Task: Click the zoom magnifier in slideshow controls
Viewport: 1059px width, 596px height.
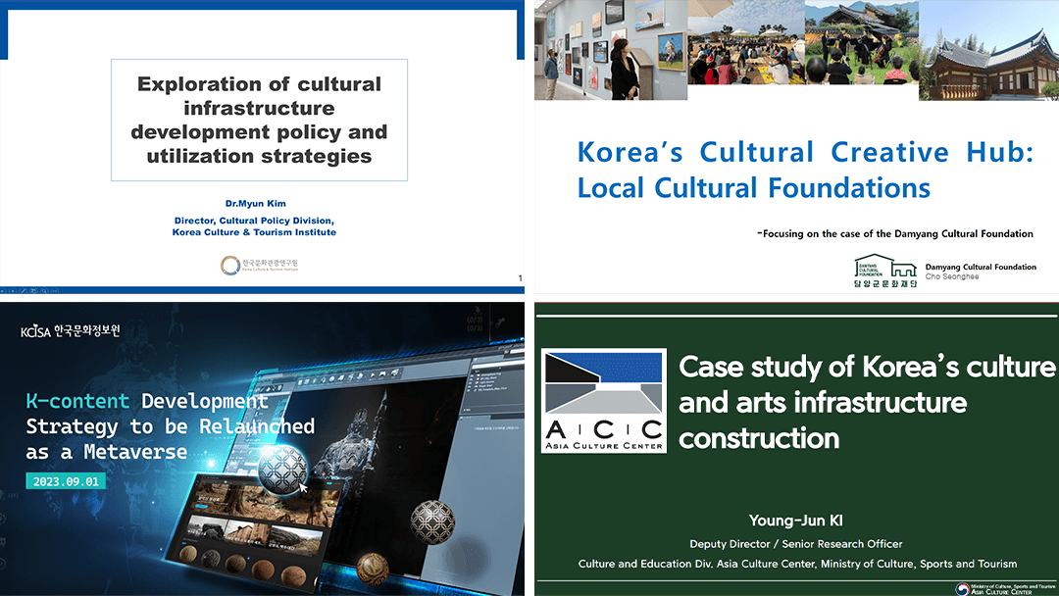Action: click(x=44, y=290)
